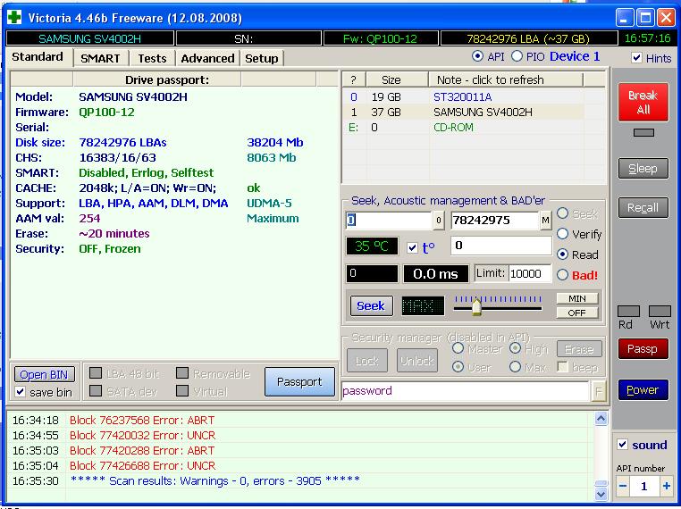Click the red Passp button
Viewport: 681px width, 509px height.
(643, 349)
